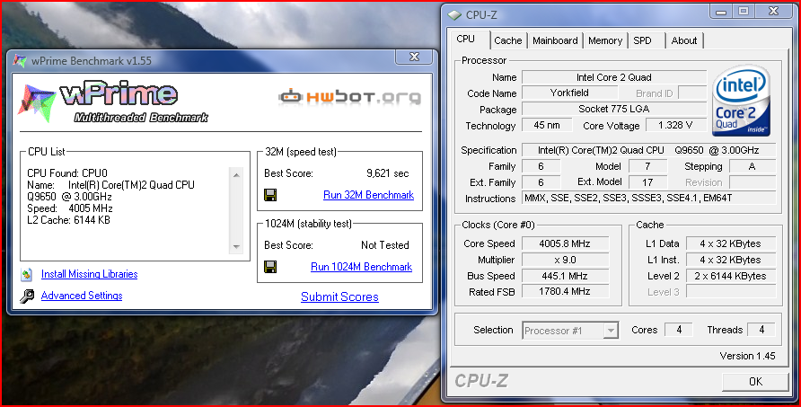Click the wrench icon for Advanced Settings
This screenshot has width=801, height=407.
point(27,296)
